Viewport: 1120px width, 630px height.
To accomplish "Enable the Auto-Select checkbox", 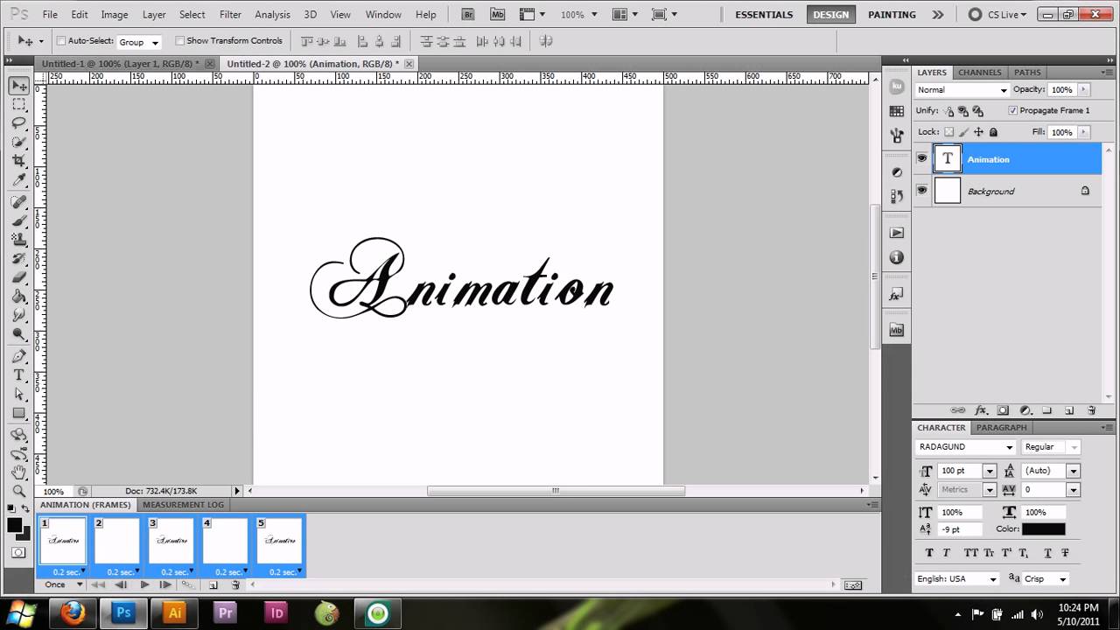I will (61, 41).
